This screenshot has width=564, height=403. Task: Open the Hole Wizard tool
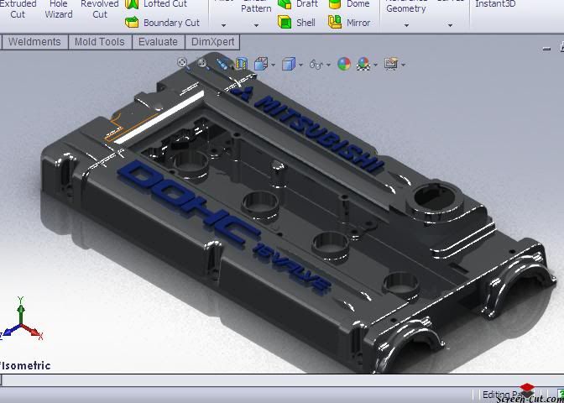(x=58, y=9)
